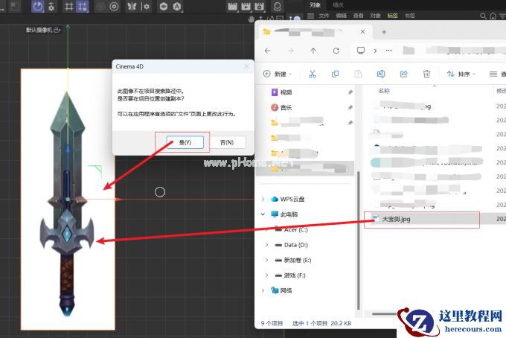Unpin 视频 using its pin icon

pos(350,92)
